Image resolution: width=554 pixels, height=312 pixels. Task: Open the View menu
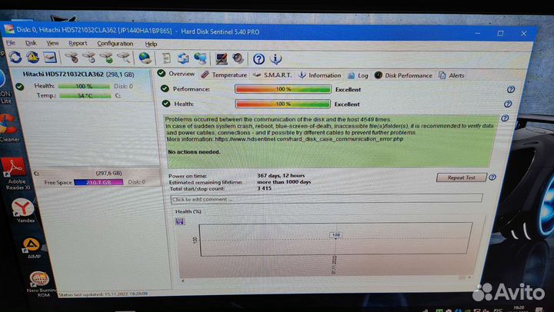click(x=52, y=43)
